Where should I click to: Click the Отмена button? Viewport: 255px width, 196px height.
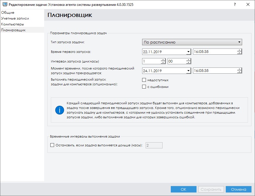point(239,189)
